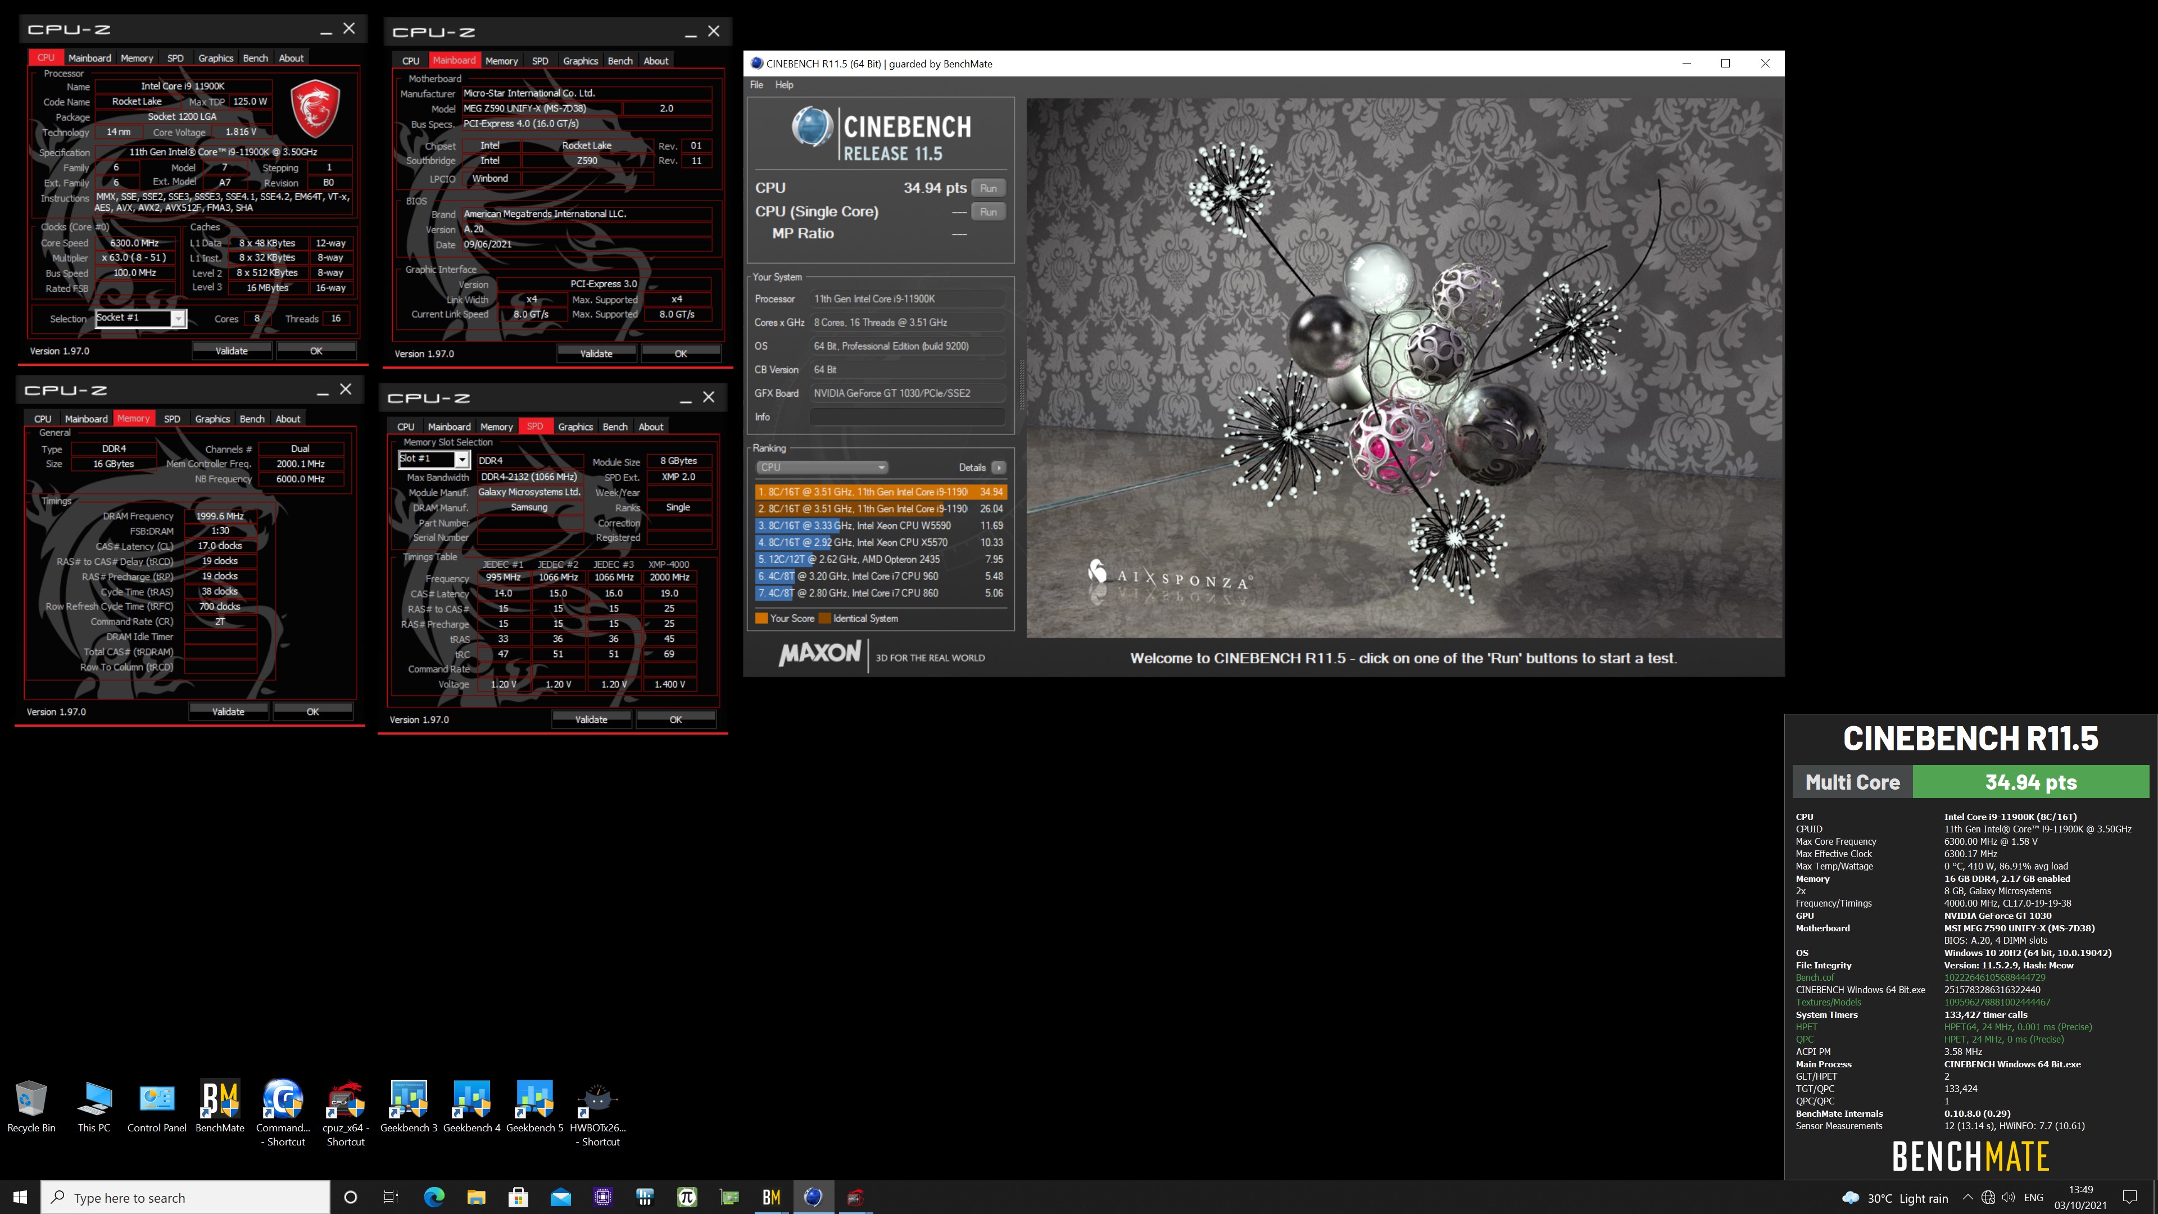
Task: Click in the taskbar search box
Action: pyautogui.click(x=185, y=1197)
